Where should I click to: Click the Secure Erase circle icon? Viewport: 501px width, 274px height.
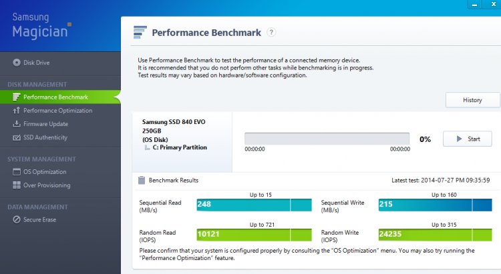pyautogui.click(x=17, y=219)
